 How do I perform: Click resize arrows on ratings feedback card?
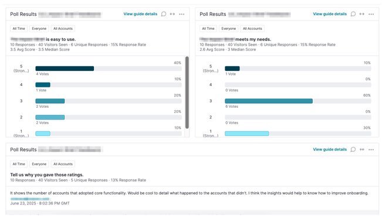coord(362,149)
